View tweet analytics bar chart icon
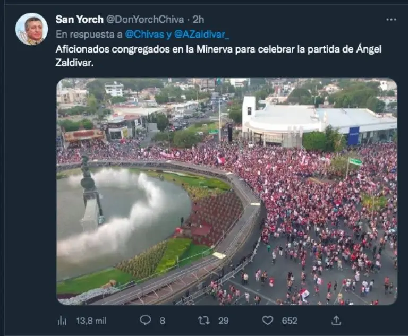408x336 pixels. [62, 321]
